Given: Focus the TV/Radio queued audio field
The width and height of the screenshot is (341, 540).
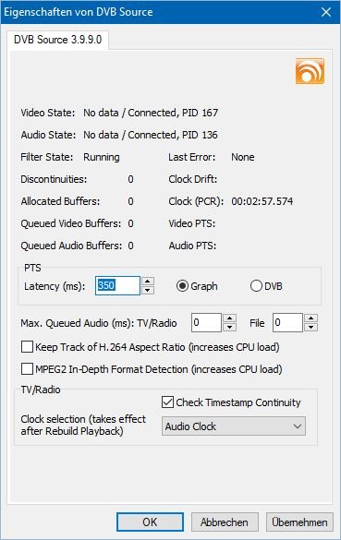Looking at the screenshot, I should [206, 323].
